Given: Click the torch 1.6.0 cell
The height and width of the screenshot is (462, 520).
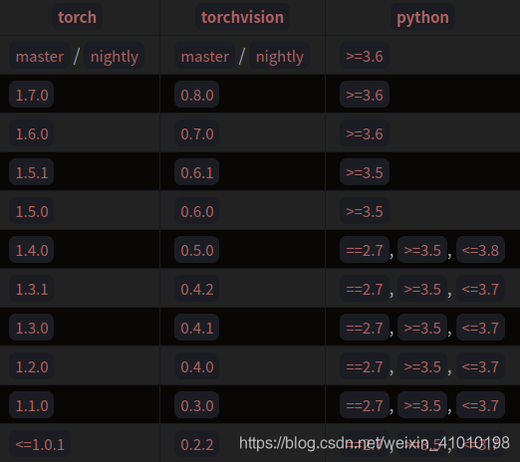Looking at the screenshot, I should (32, 133).
